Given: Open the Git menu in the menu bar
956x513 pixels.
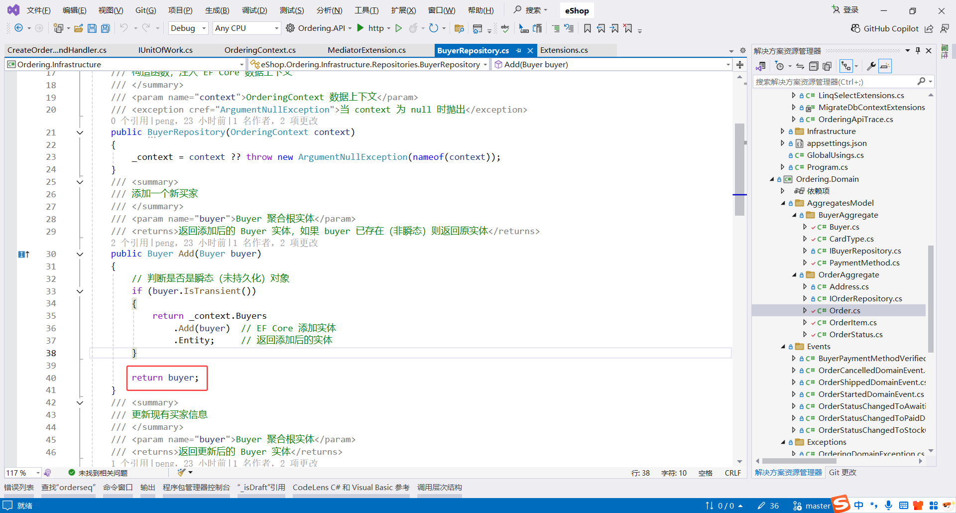Looking at the screenshot, I should [145, 10].
